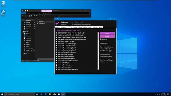
Task: Click the Name column header in File Explorer
Action: tap(38, 19)
